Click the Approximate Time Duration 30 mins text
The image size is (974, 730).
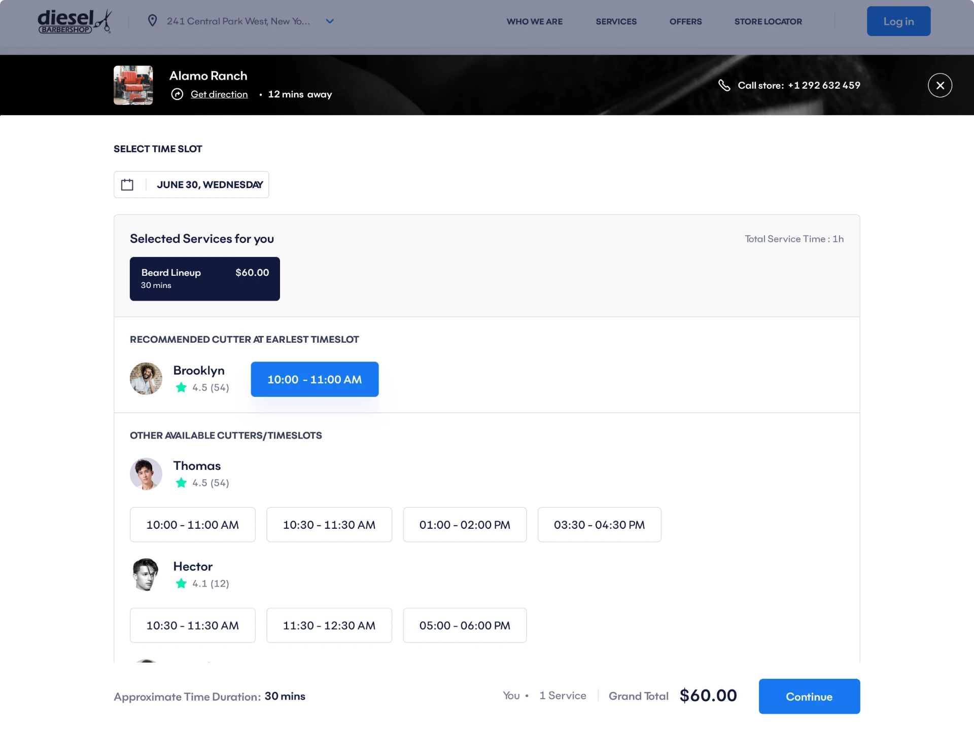[210, 697]
